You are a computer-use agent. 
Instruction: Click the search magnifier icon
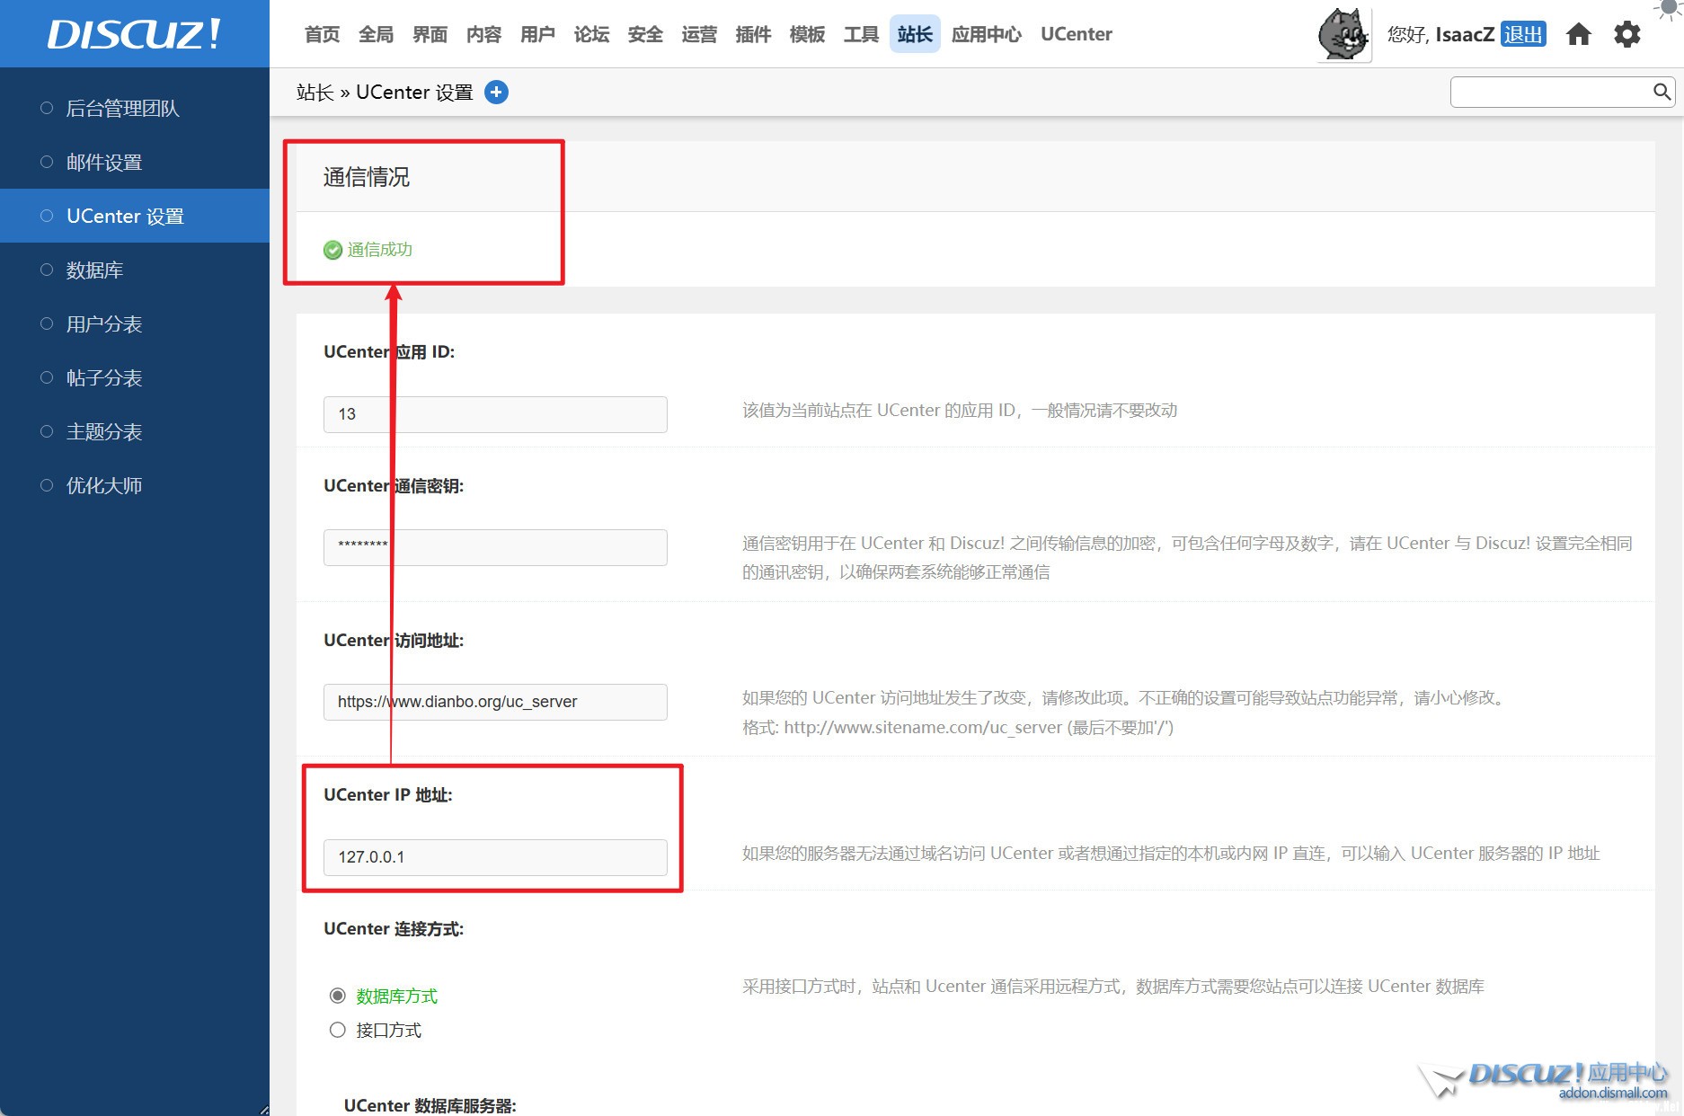[1662, 92]
